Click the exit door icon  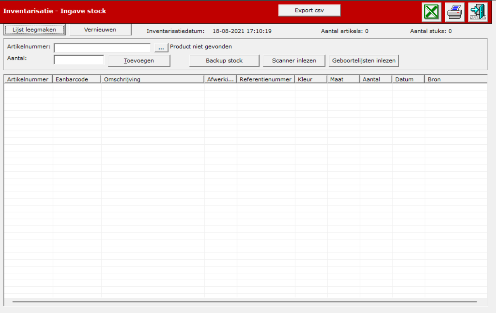tap(478, 12)
